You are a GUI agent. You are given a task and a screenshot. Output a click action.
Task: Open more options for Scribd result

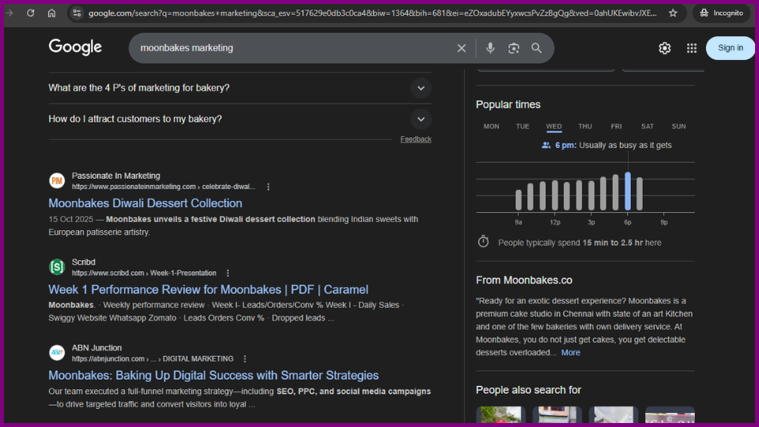pyautogui.click(x=228, y=273)
